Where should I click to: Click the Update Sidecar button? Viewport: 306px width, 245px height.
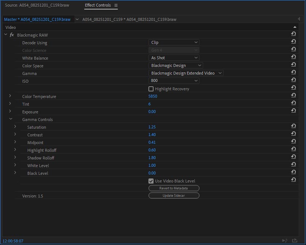(174, 196)
